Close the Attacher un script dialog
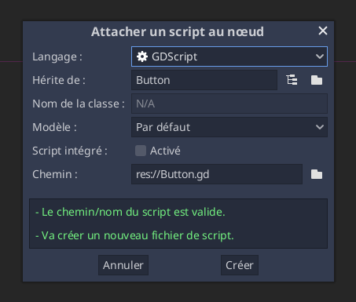This screenshot has height=302, width=356. point(323,31)
